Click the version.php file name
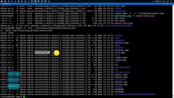Image resolution: width=174 pixels, height=98 pixels. click(122, 43)
